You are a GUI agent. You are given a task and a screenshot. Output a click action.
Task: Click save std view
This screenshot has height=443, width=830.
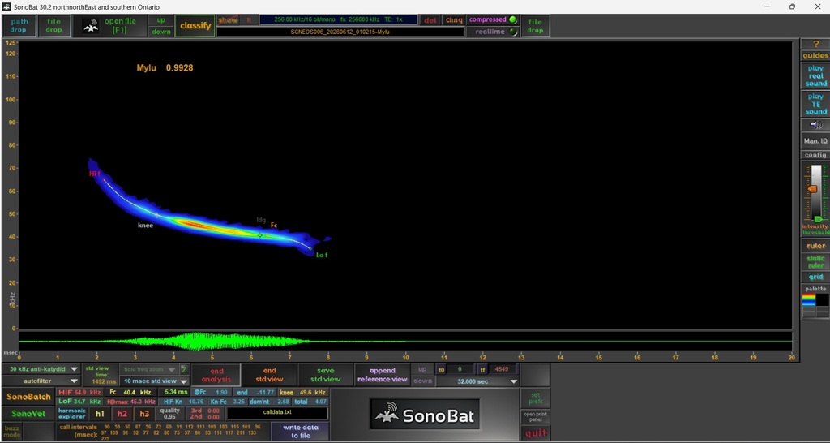point(326,375)
